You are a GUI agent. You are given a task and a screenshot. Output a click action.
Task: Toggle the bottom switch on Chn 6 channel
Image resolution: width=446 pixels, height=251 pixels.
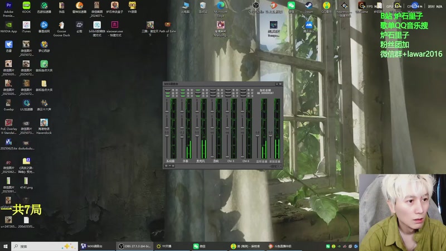click(243, 96)
